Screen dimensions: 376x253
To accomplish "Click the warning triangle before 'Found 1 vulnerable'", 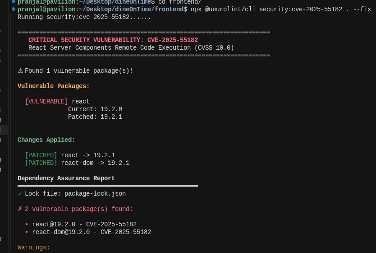I will pos(20,70).
